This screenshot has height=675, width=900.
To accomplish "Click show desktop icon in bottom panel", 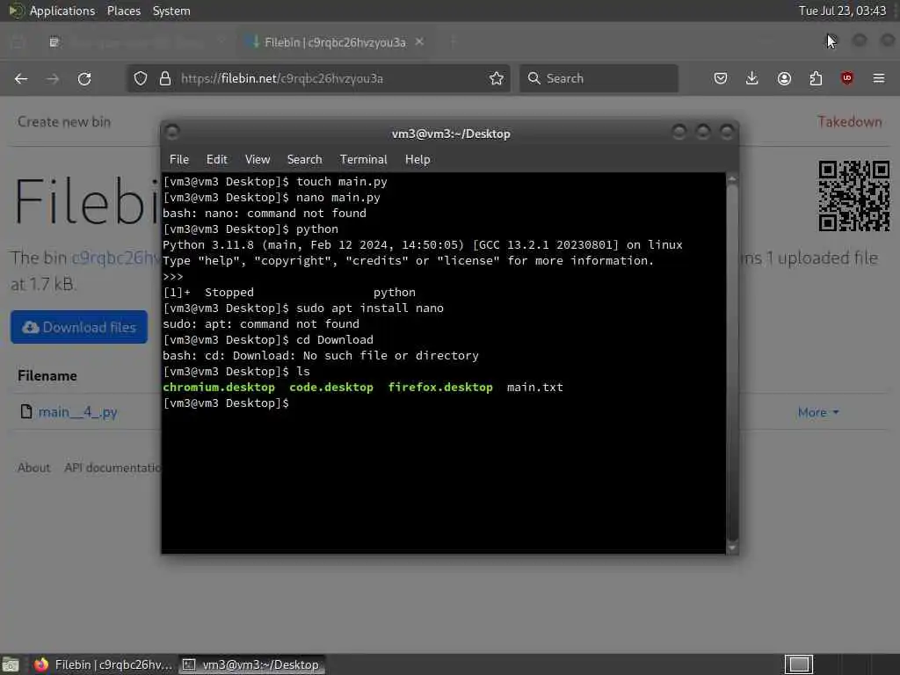I will tap(11, 664).
